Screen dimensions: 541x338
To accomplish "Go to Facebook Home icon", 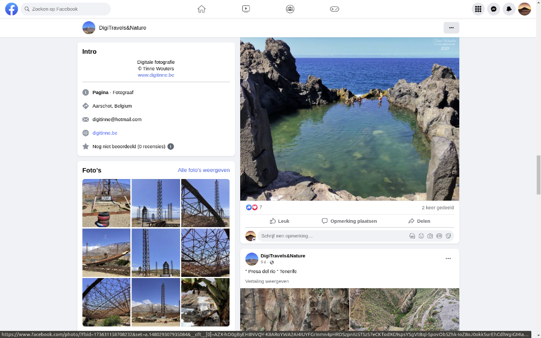I will click(x=201, y=9).
